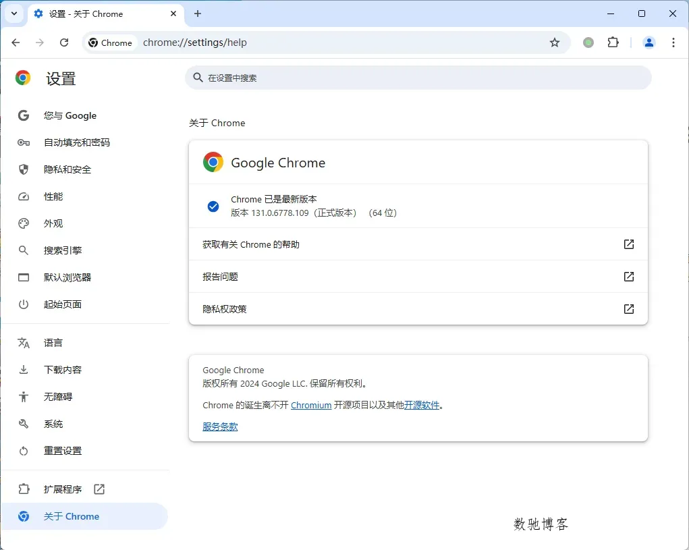Open 性能 settings section
Image resolution: width=689 pixels, height=550 pixels.
86,196
